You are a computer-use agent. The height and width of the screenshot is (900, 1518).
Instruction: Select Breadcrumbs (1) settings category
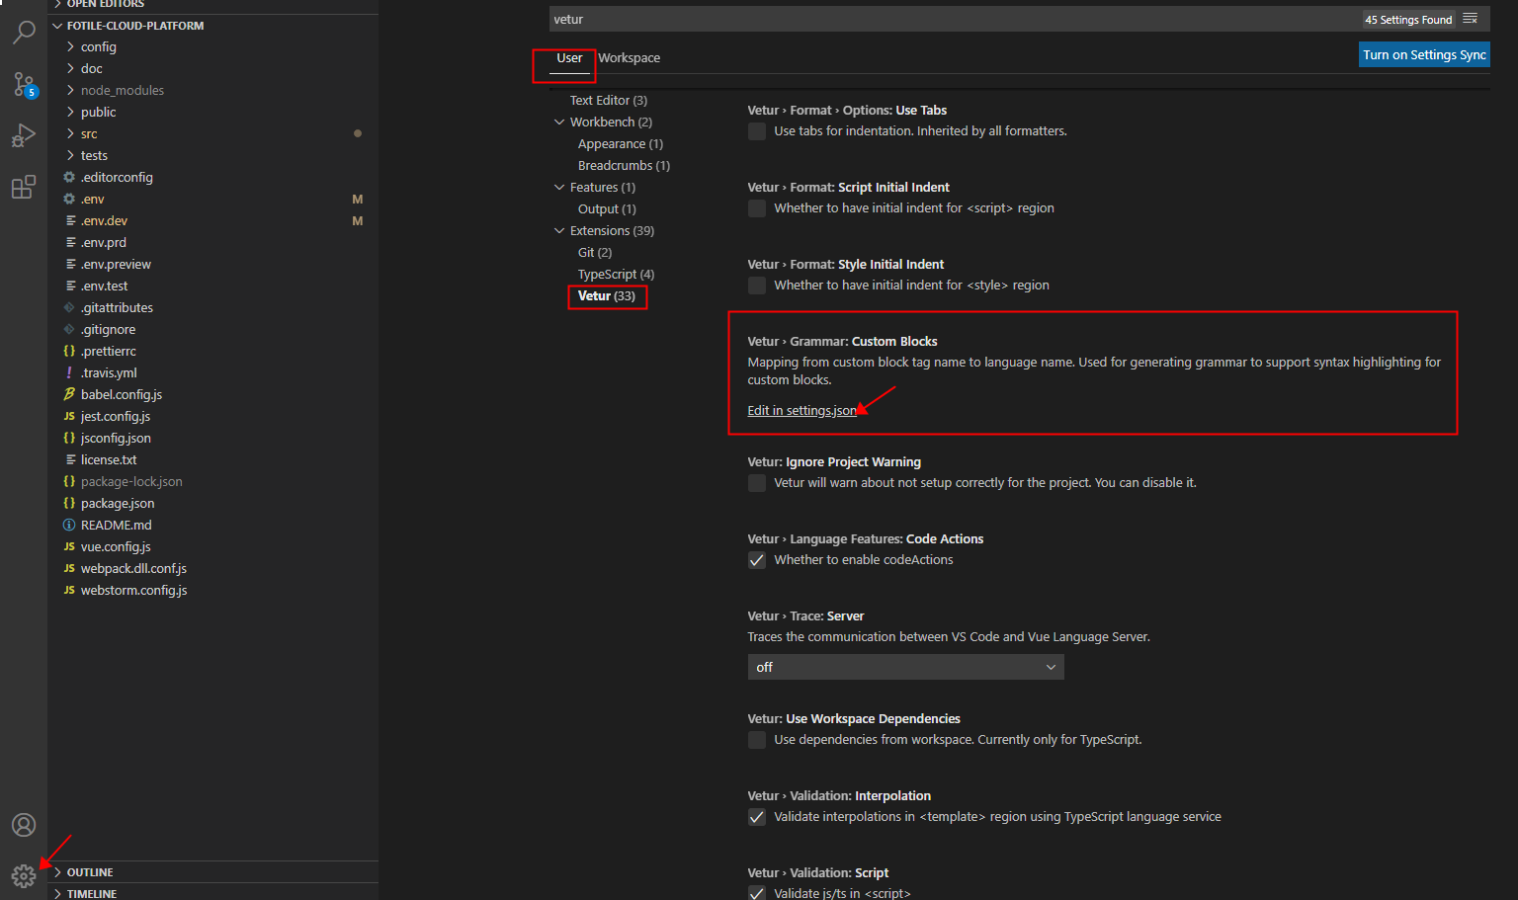(x=624, y=166)
